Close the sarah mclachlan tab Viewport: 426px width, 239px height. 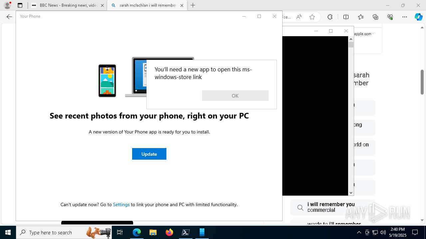point(182,5)
